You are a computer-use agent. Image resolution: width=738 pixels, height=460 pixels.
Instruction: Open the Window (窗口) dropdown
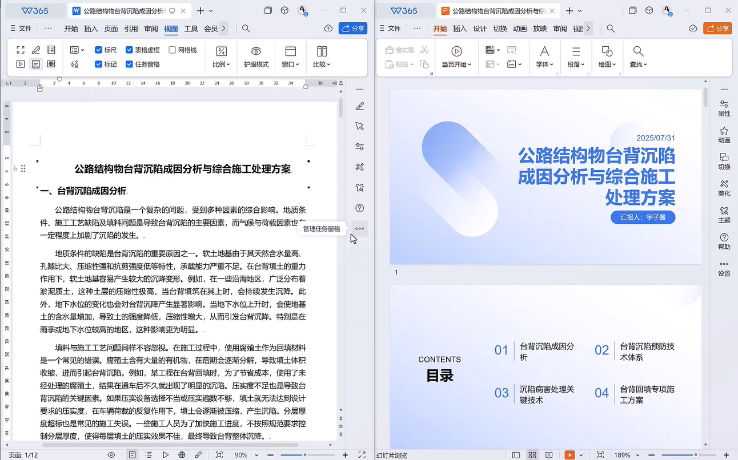point(290,64)
